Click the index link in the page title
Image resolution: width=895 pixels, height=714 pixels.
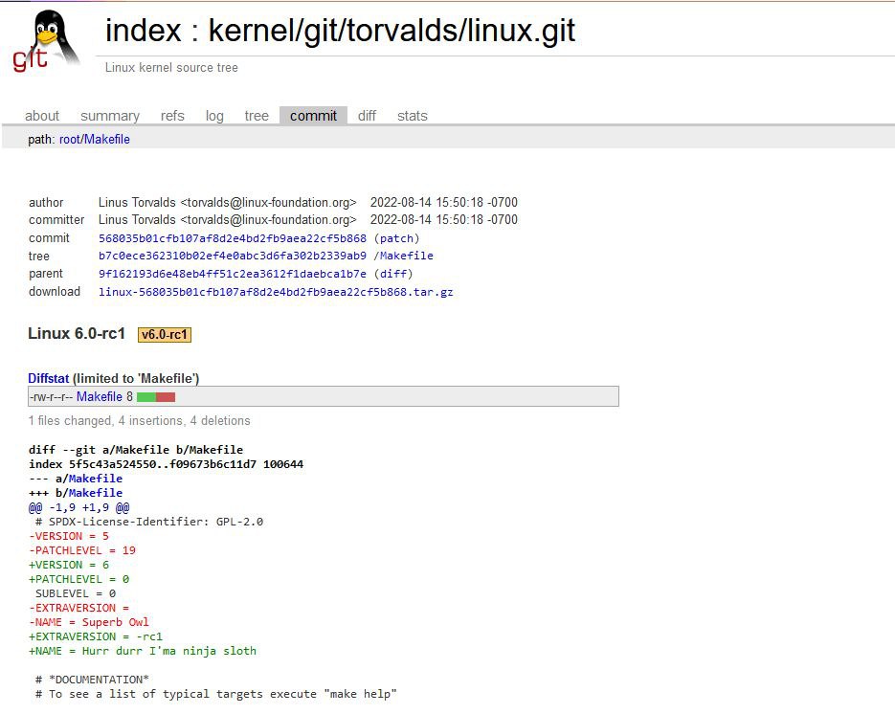[144, 31]
